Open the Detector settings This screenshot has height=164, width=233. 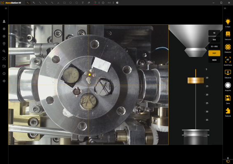pos(228,47)
